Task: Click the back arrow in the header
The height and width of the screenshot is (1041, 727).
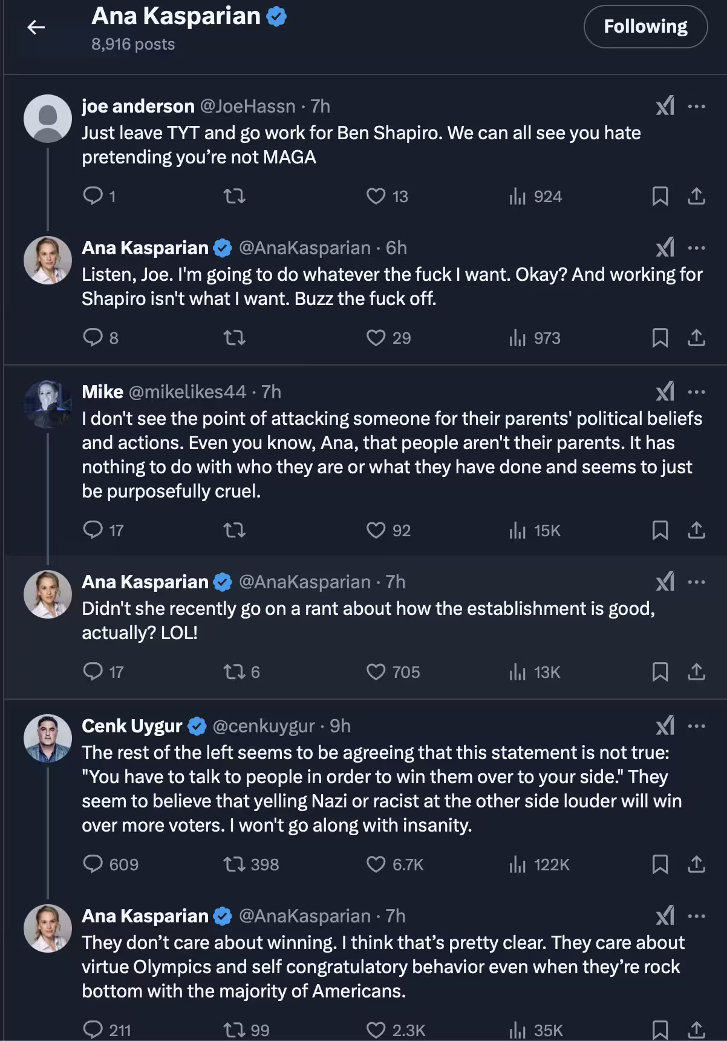Action: (x=36, y=27)
